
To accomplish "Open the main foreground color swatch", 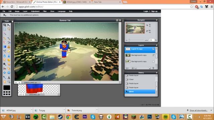I will coord(7,88).
